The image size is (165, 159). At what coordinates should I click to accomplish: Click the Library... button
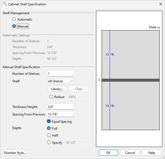[x=57, y=89]
